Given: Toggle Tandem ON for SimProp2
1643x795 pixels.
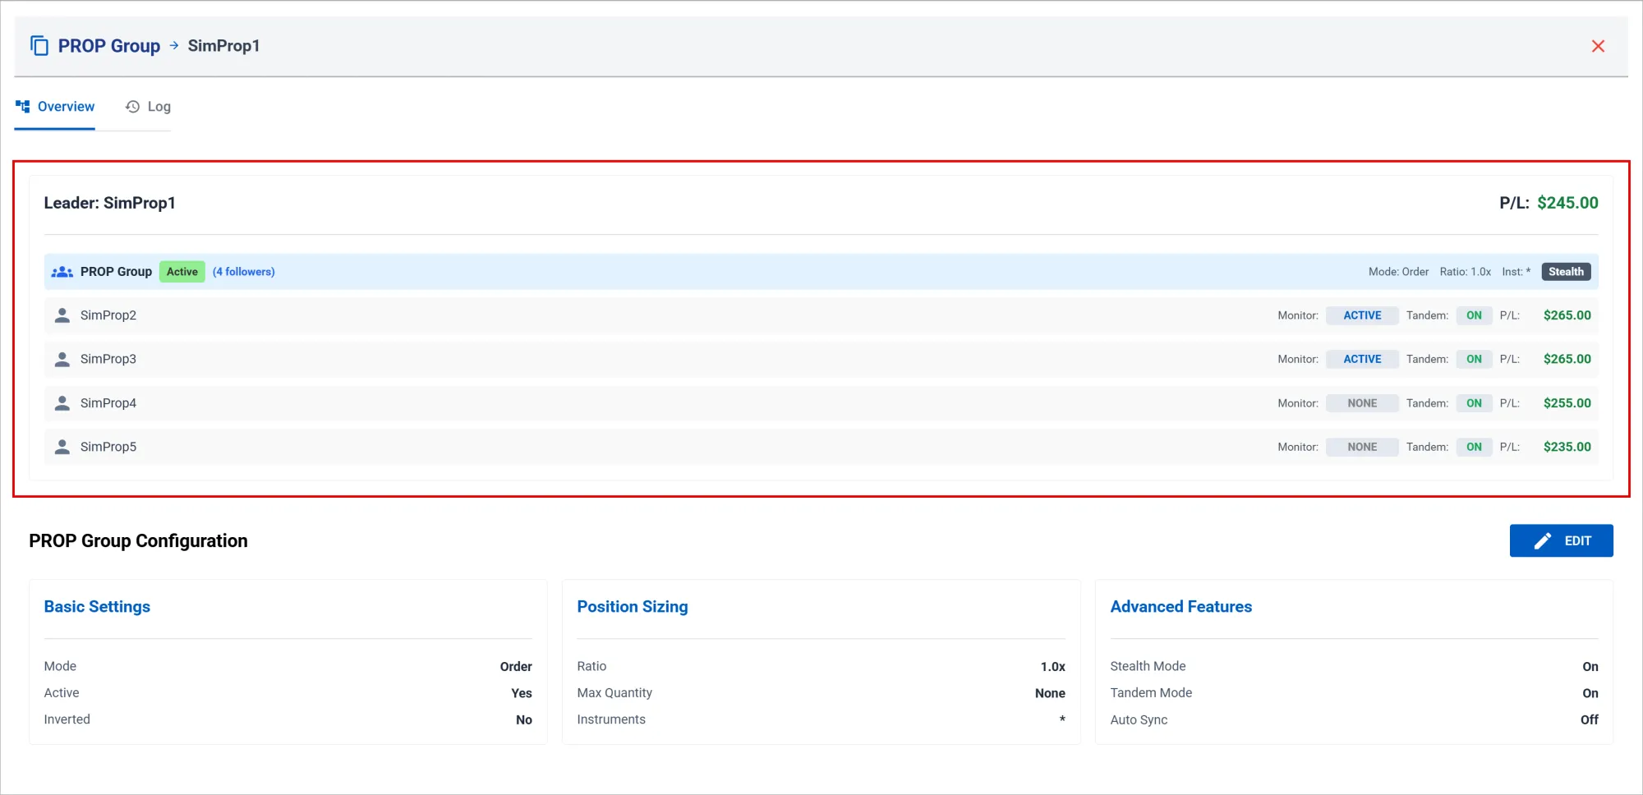Looking at the screenshot, I should [x=1474, y=315].
